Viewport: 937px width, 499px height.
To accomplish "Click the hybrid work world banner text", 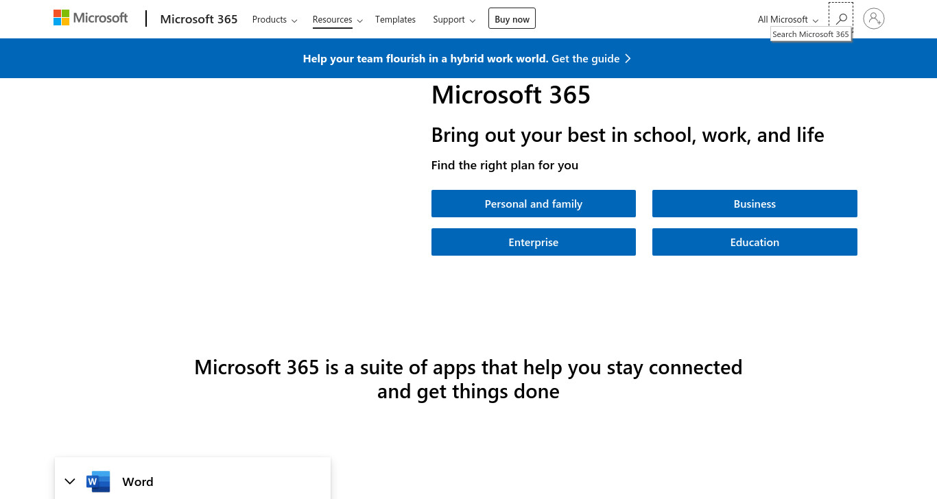I will coord(425,59).
